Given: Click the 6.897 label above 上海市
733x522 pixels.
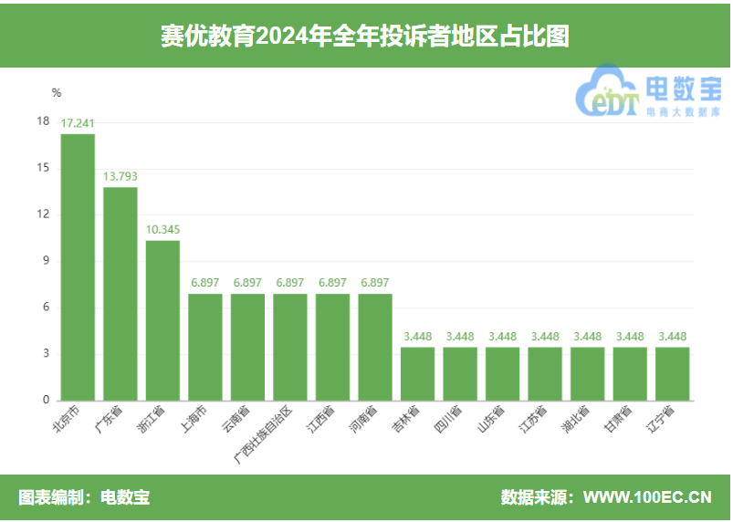Looking at the screenshot, I should (205, 283).
